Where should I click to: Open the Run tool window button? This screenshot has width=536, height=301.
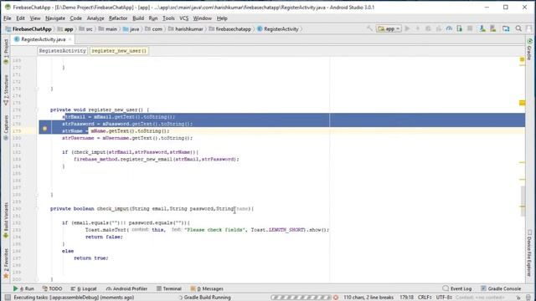click(23, 288)
